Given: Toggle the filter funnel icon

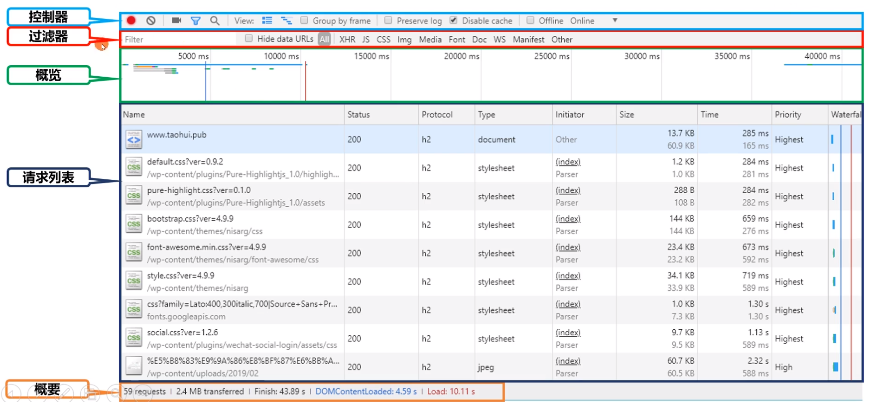Looking at the screenshot, I should pos(196,20).
